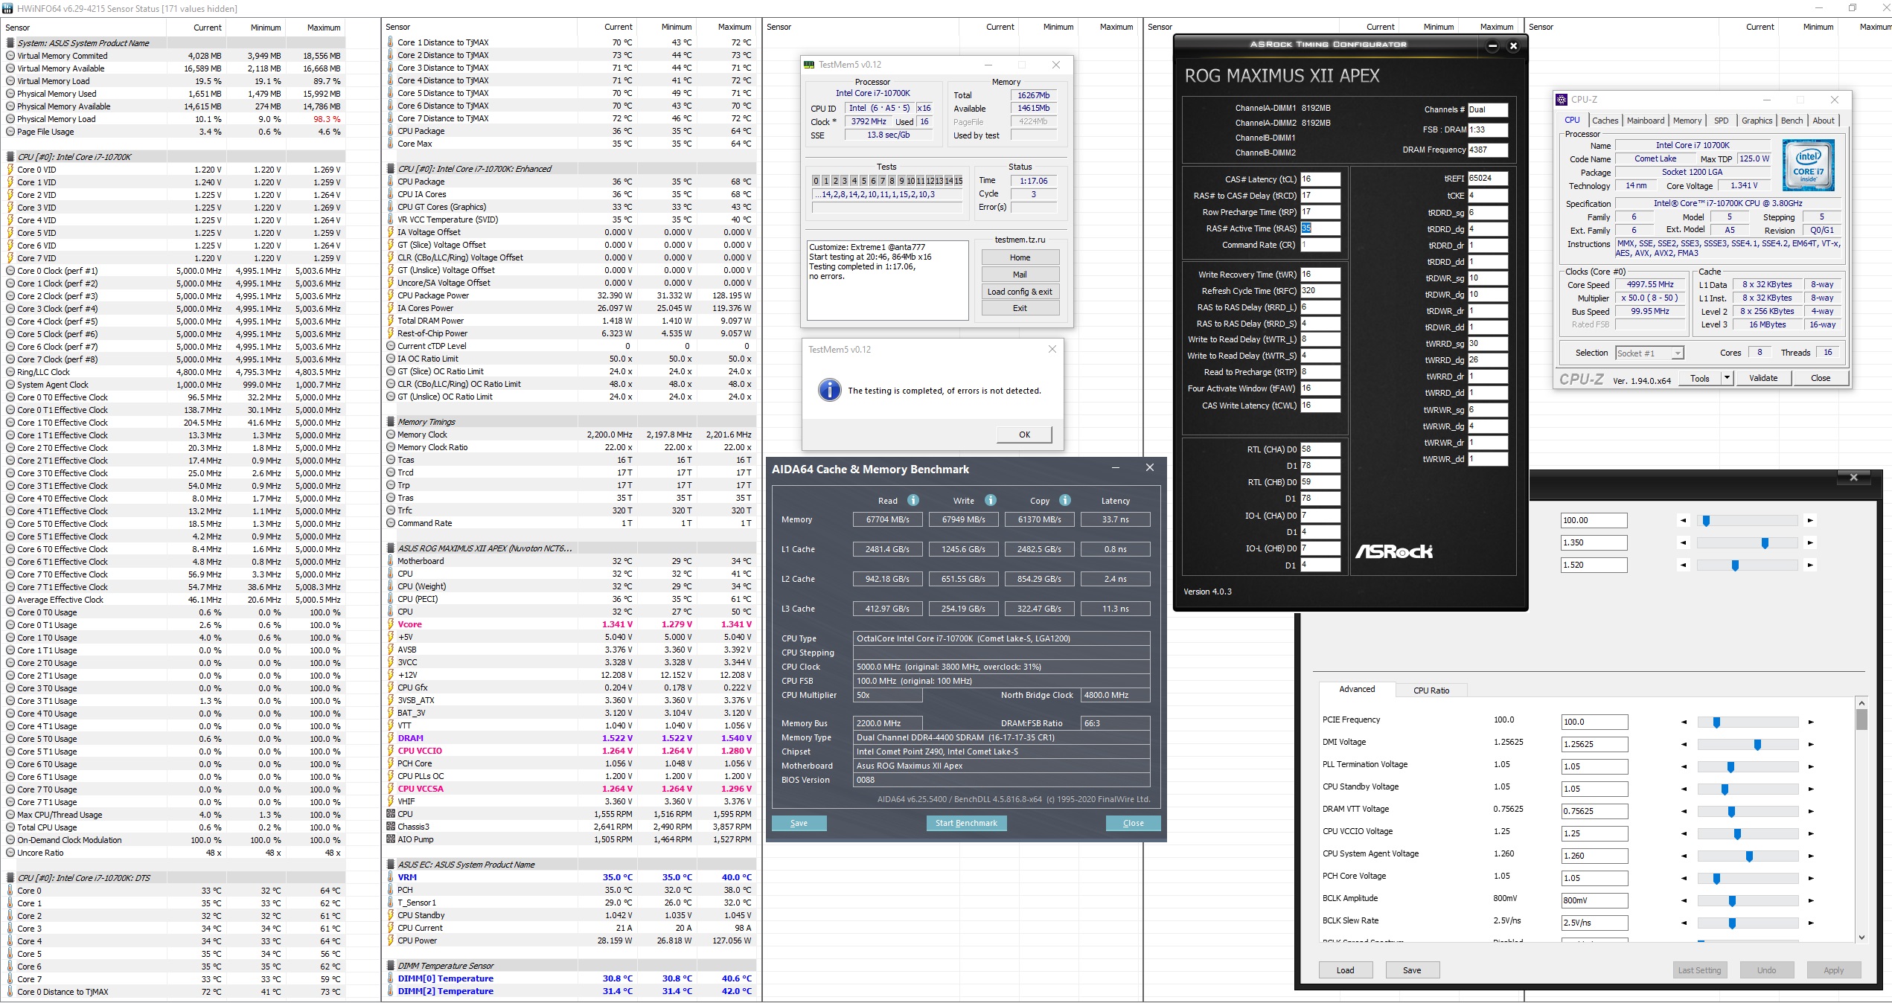Image resolution: width=1892 pixels, height=1003 pixels.
Task: Click the info icon beside Copy column
Action: tap(1065, 500)
